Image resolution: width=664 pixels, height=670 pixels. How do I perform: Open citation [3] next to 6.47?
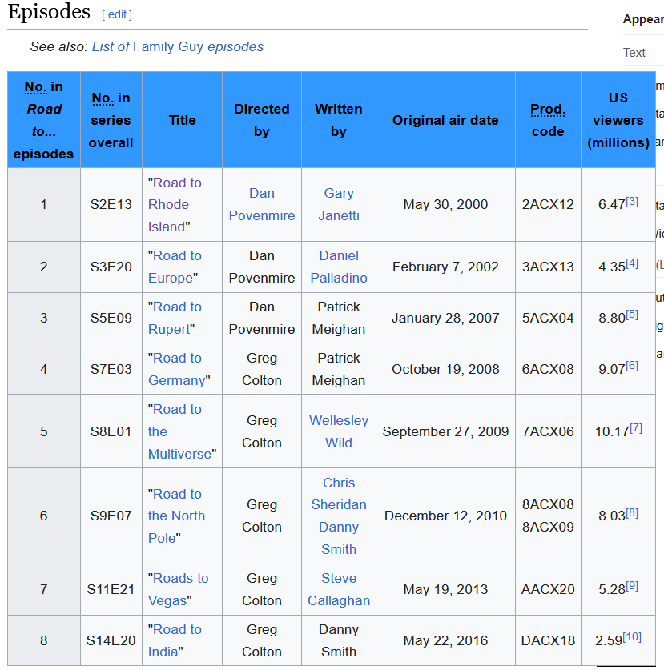pos(632,201)
